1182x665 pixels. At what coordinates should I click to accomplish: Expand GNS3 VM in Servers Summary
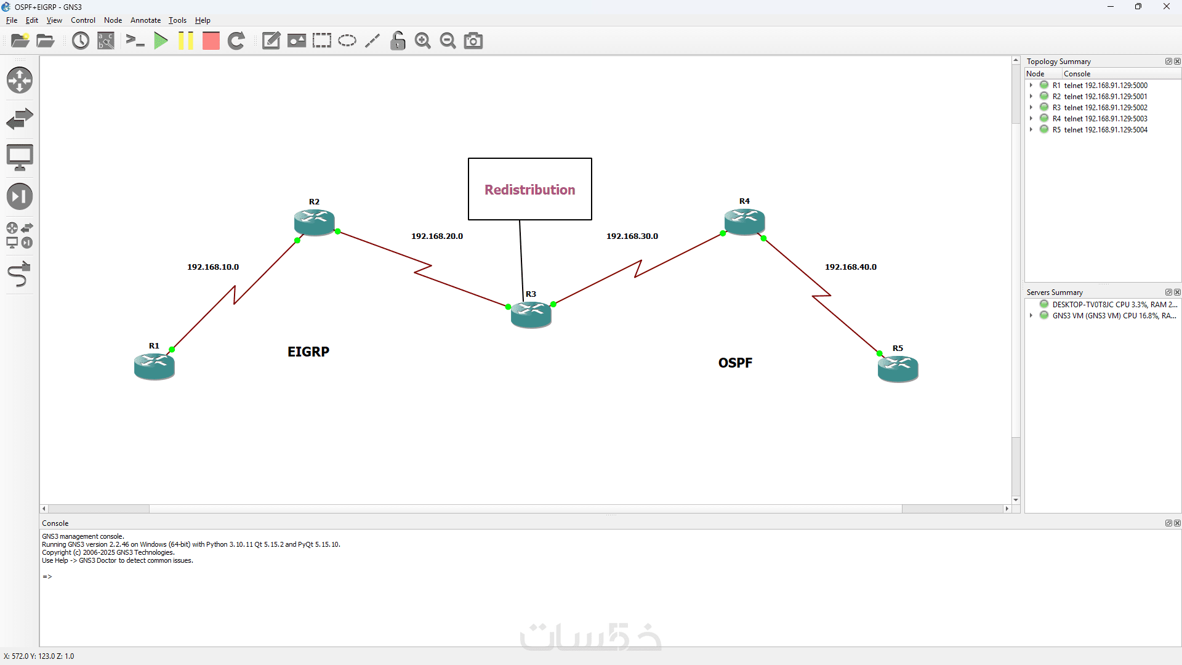[1031, 315]
